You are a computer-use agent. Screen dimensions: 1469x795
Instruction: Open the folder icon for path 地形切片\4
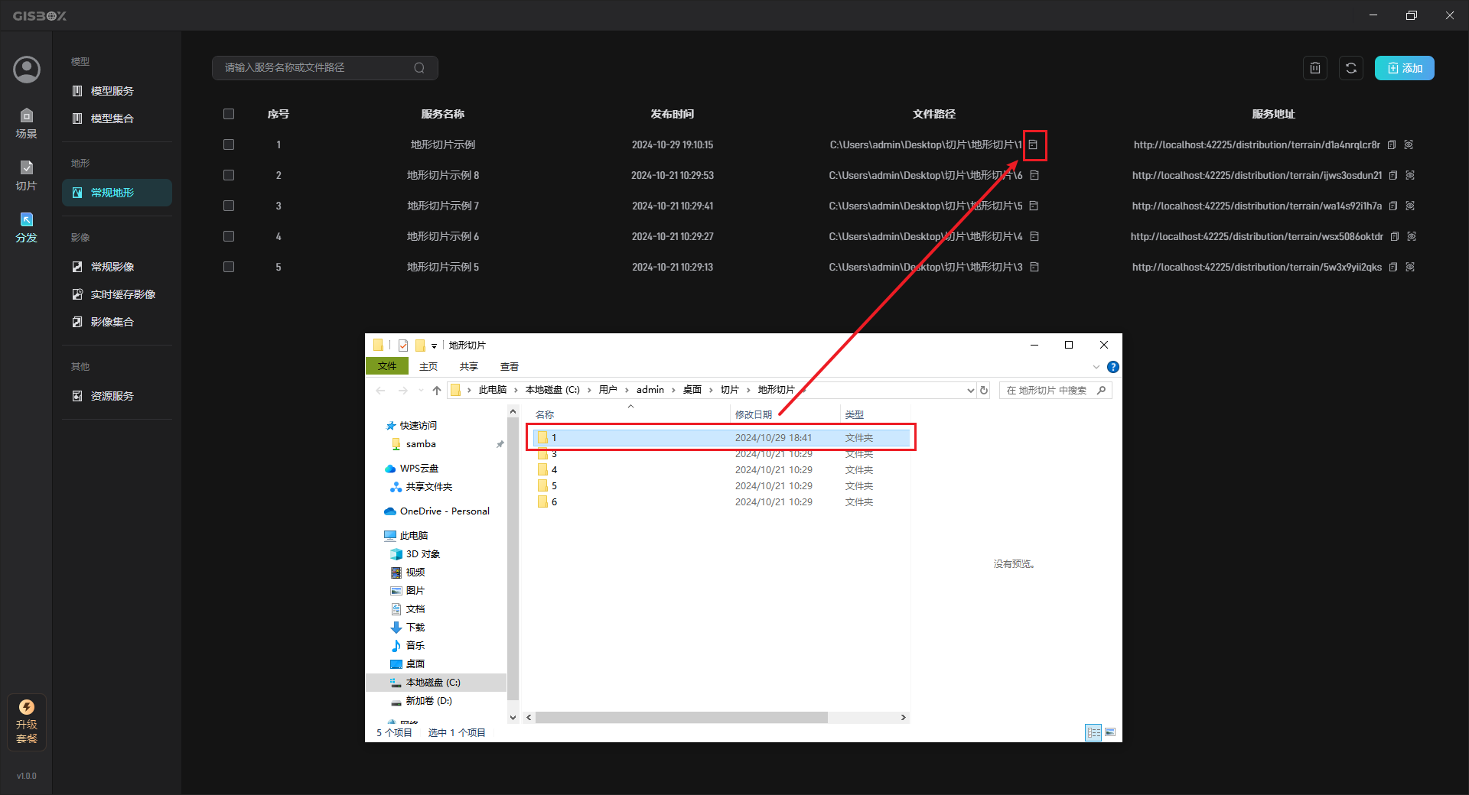pyautogui.click(x=1034, y=236)
